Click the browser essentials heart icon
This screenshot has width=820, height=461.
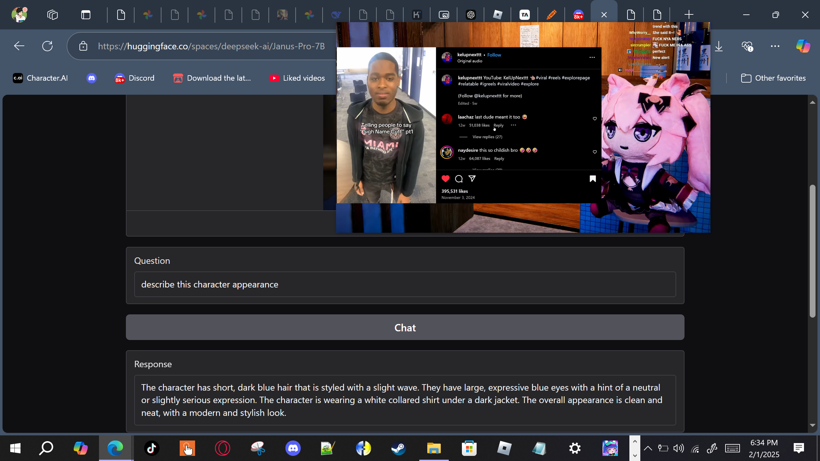[747, 46]
